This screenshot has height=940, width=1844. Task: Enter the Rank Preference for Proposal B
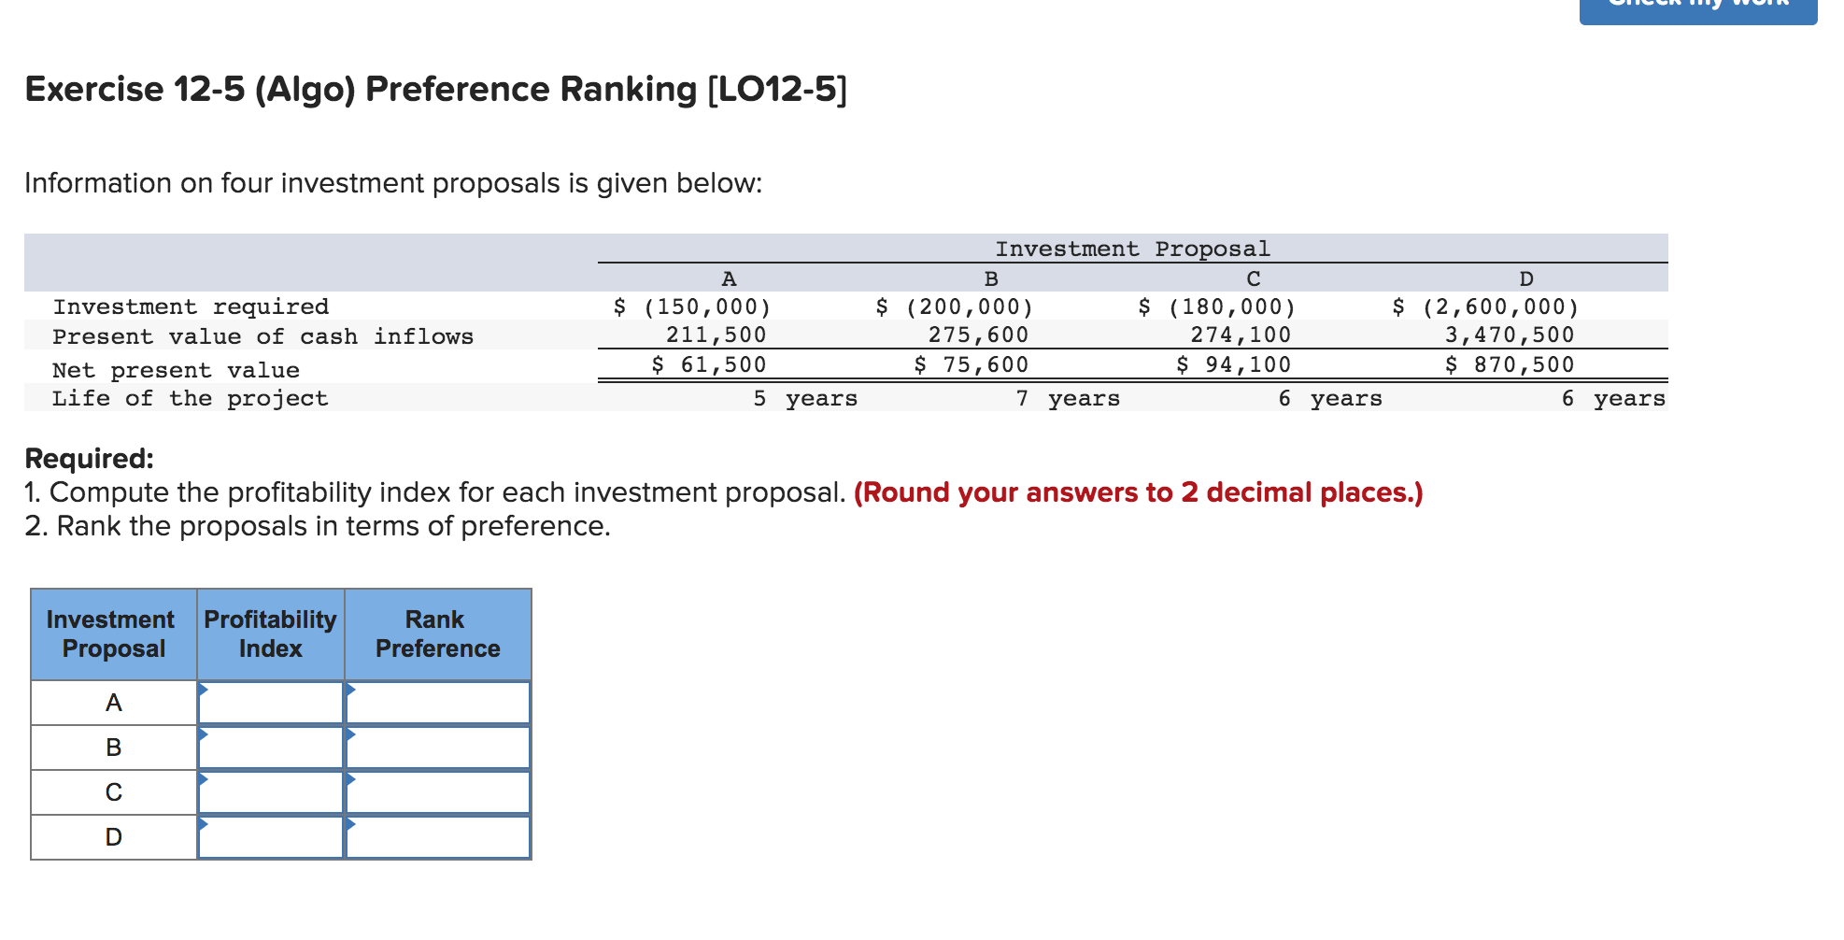click(x=437, y=747)
